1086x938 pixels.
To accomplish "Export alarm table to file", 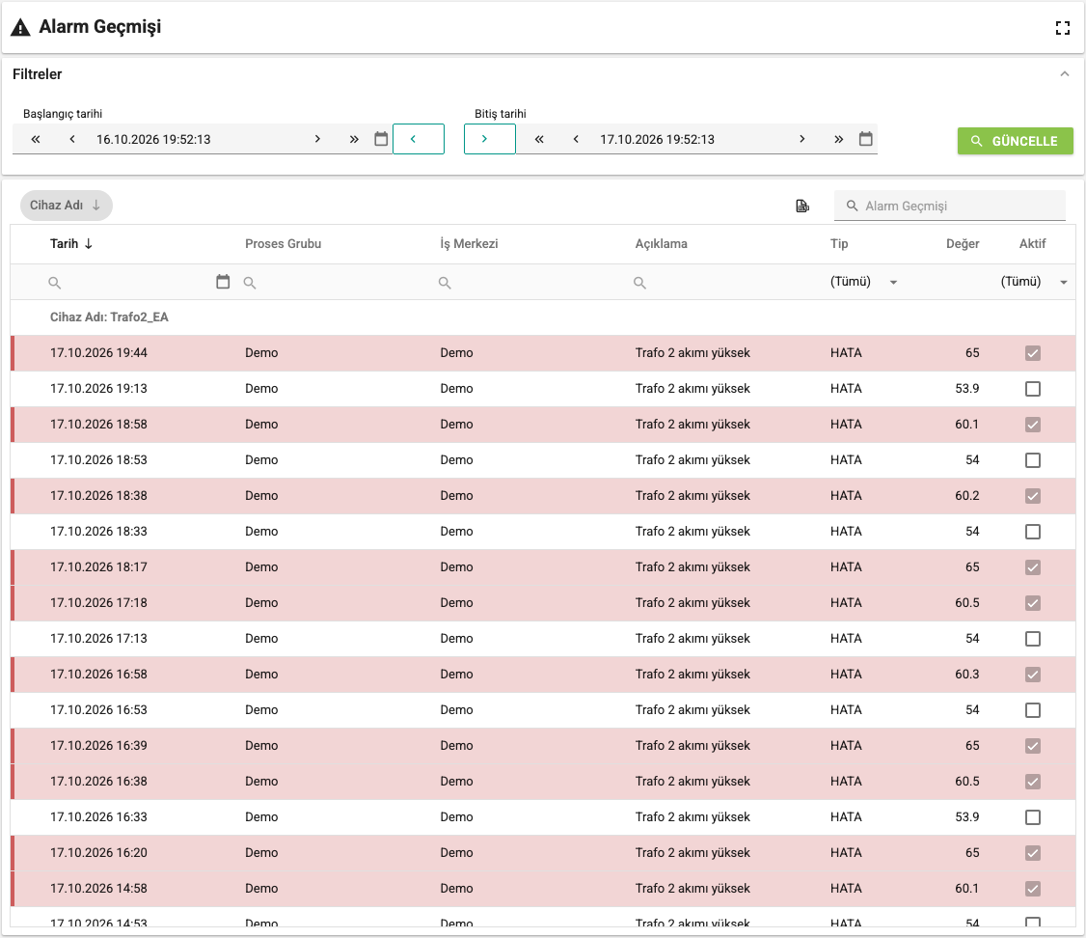I will (x=802, y=206).
